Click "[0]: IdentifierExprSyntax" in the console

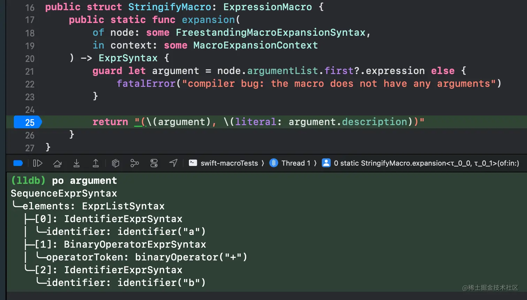coord(108,219)
